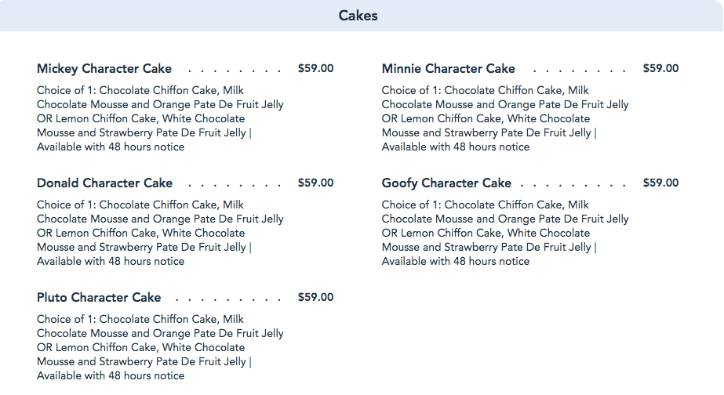Click the dotted leader beside Minnie Character Cake
Screen dimensions: 724x395
coord(577,70)
